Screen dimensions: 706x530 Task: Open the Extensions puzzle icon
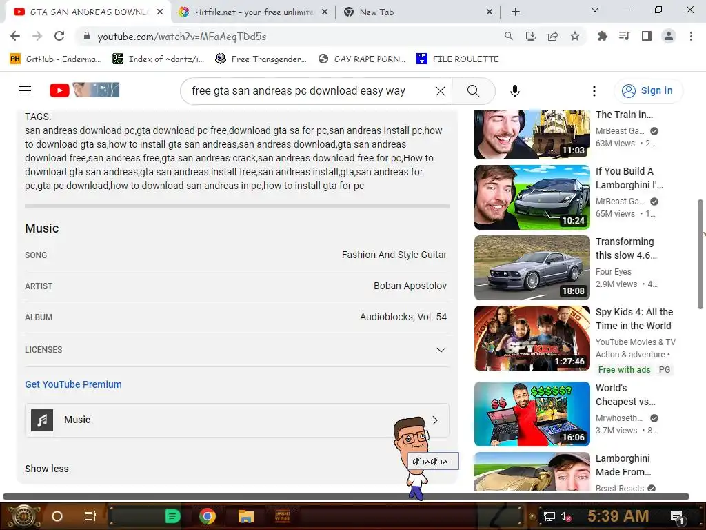click(602, 36)
